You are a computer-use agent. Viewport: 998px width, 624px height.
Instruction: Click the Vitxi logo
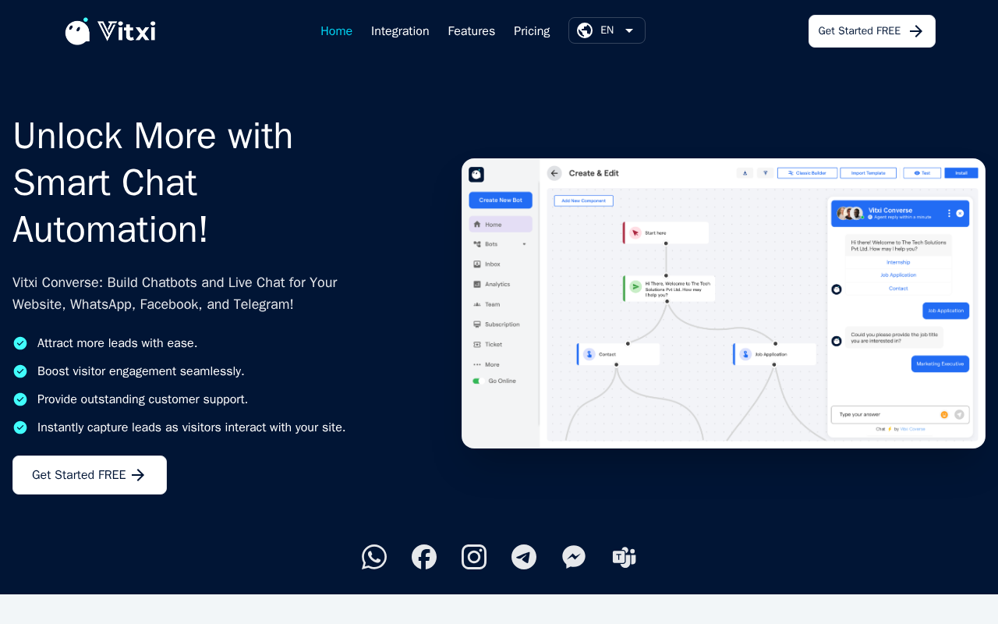pyautogui.click(x=110, y=31)
